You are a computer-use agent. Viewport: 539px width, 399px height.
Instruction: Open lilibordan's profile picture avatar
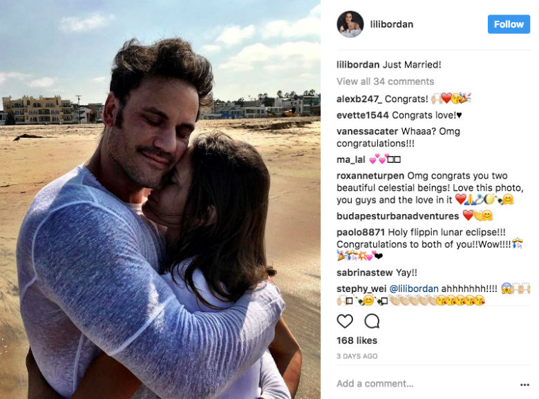point(350,24)
